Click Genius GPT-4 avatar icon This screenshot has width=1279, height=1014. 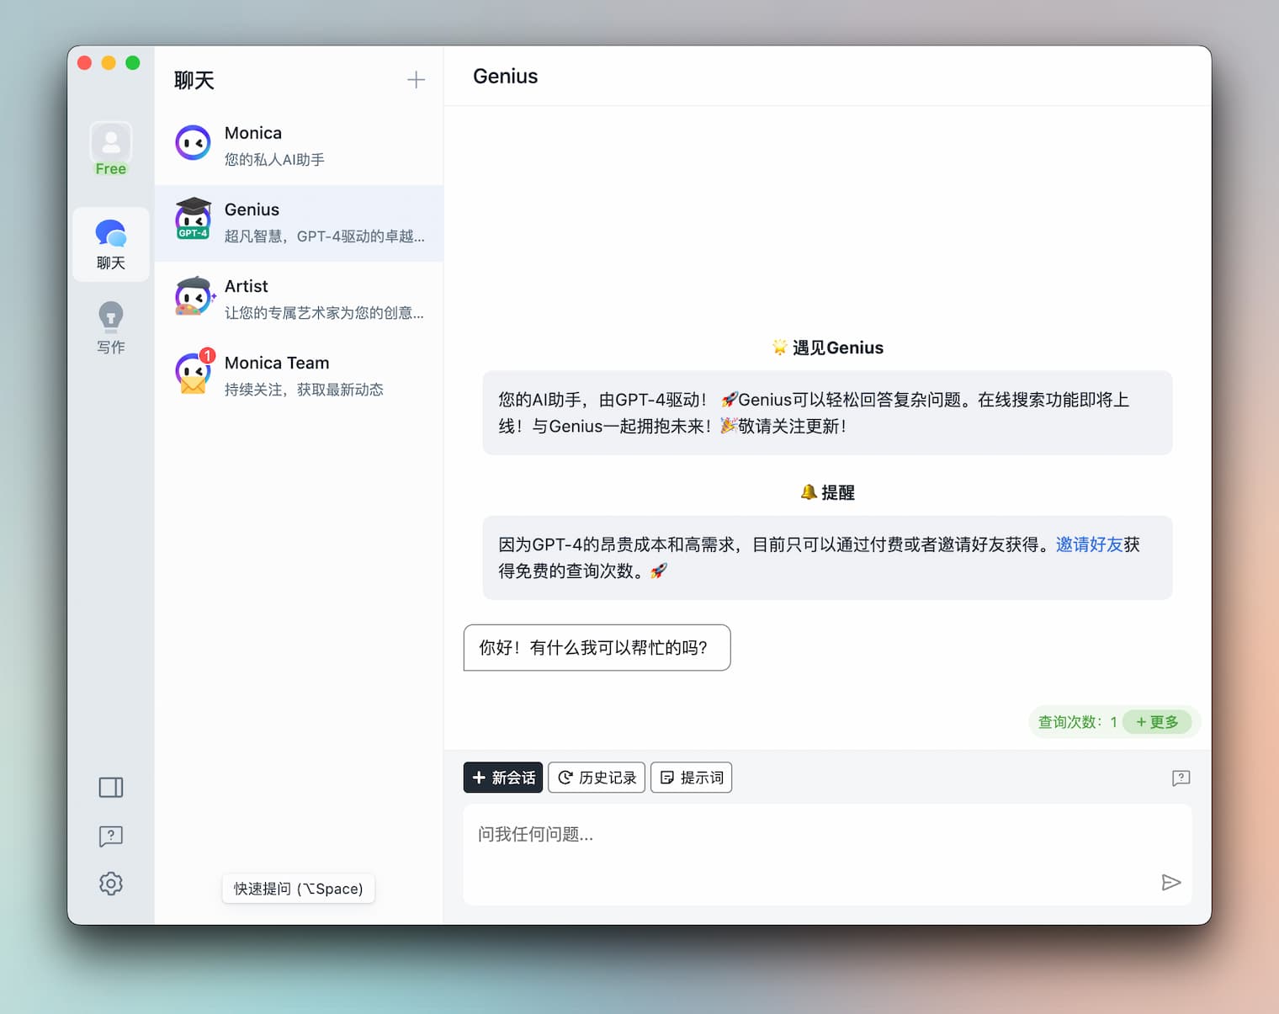193,219
